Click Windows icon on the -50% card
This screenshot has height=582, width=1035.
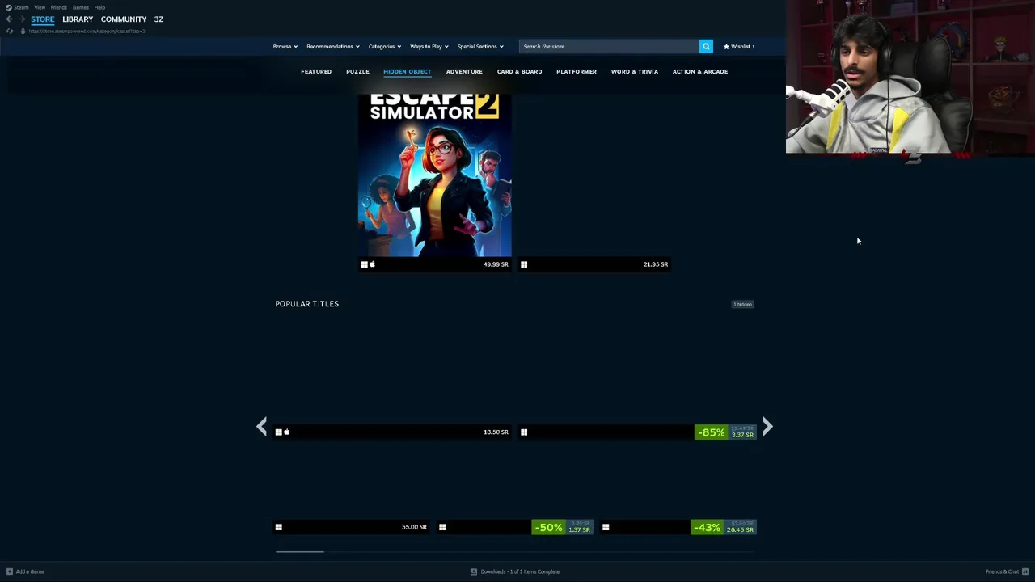442,527
